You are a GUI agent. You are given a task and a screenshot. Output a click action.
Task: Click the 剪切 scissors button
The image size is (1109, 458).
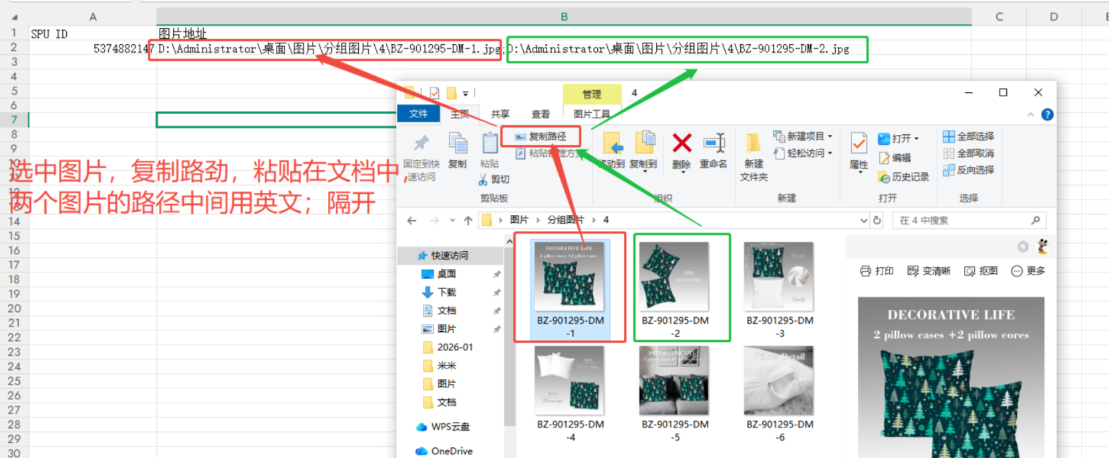(x=494, y=179)
